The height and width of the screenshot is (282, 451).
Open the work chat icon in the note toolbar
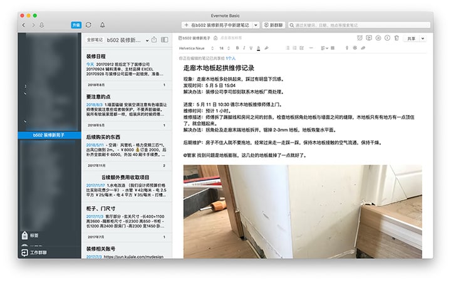point(369,38)
